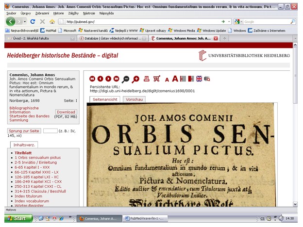
Task: Click the expand panel right icon
Action: (x=191, y=79)
